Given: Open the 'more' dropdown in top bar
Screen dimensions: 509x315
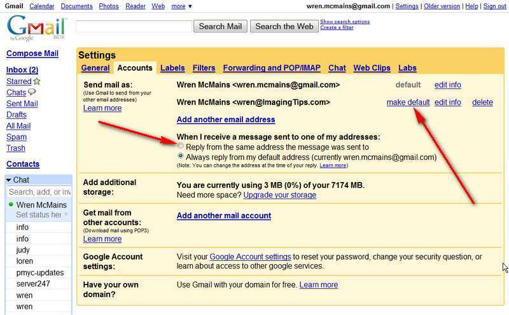Looking at the screenshot, I should click(181, 6).
